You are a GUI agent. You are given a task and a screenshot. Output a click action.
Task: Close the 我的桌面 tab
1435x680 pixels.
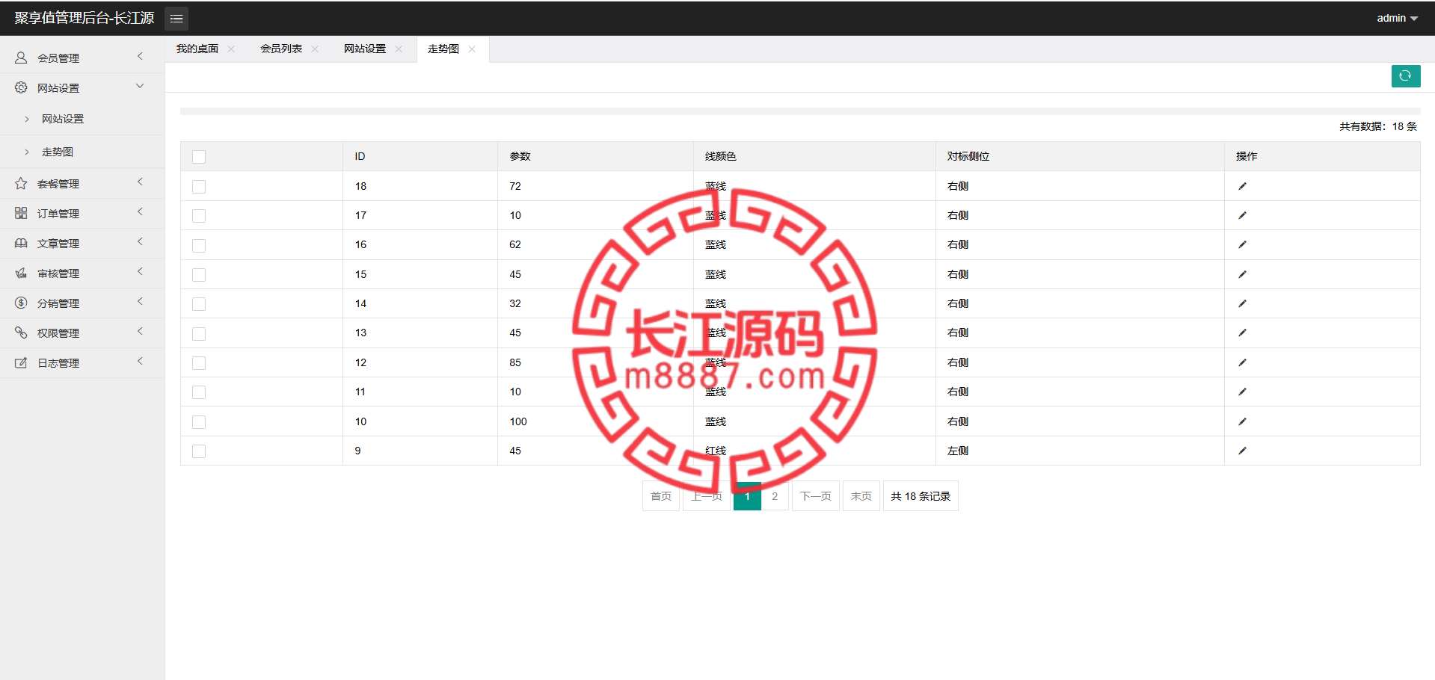(231, 49)
